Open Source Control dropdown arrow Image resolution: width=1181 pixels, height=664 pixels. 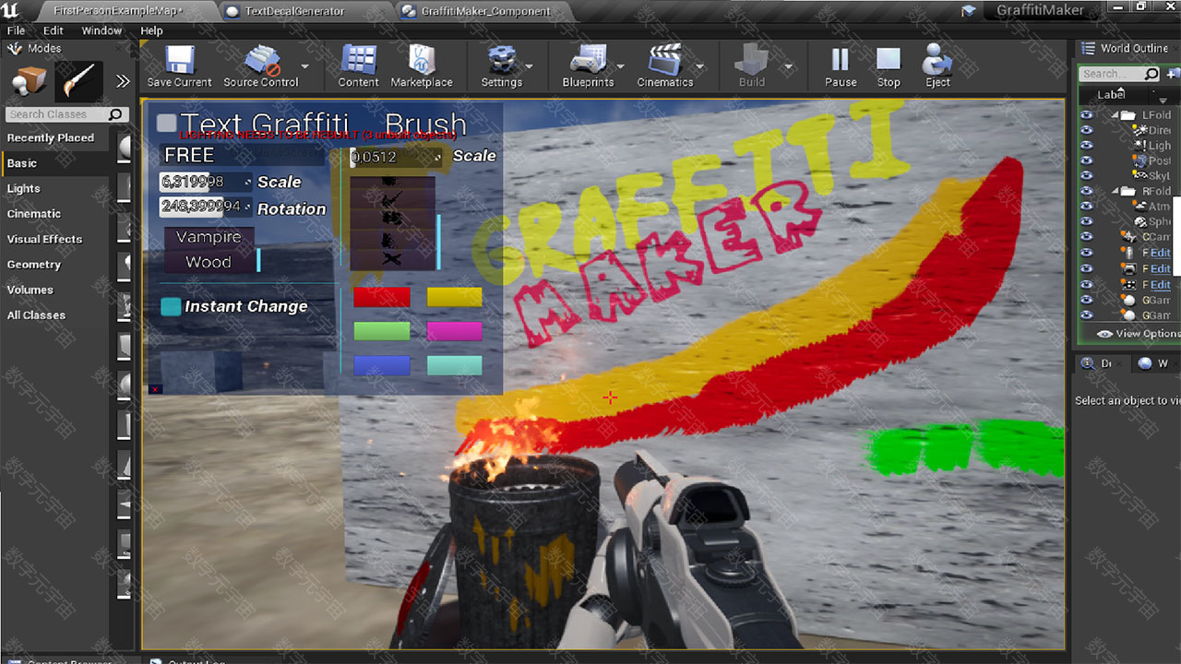[x=304, y=66]
